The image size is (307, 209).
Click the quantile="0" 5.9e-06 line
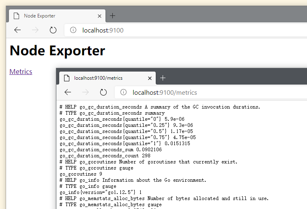point(122,119)
